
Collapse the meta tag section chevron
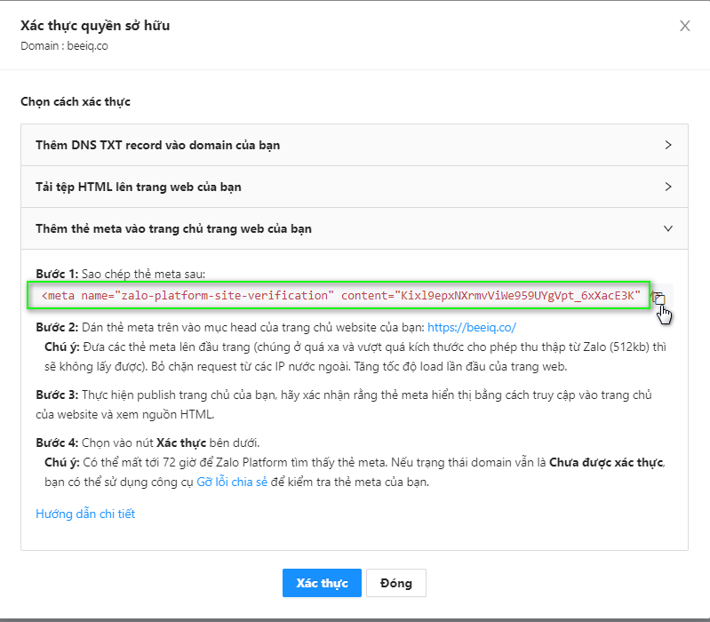pos(667,228)
